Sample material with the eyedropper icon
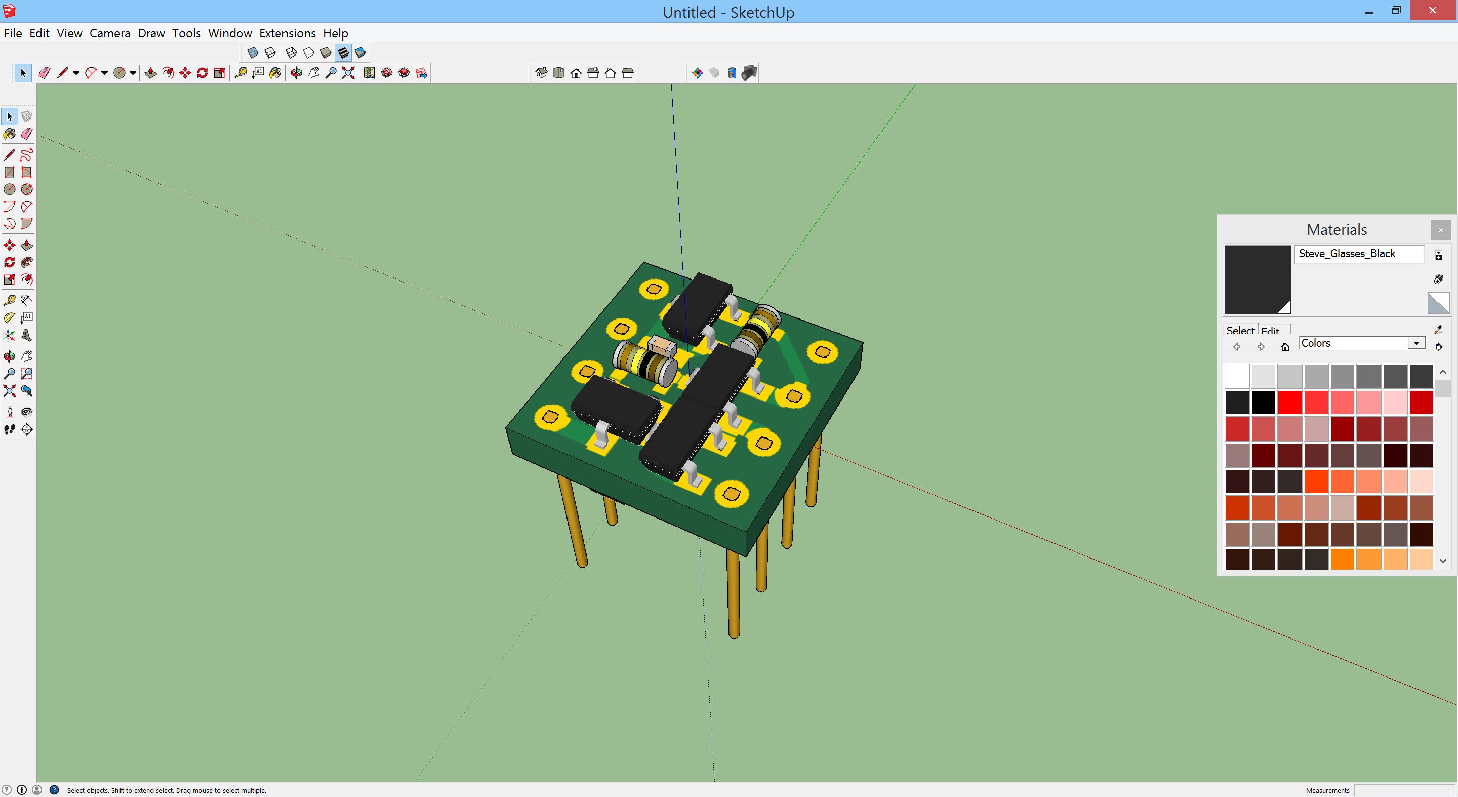 [x=1439, y=330]
